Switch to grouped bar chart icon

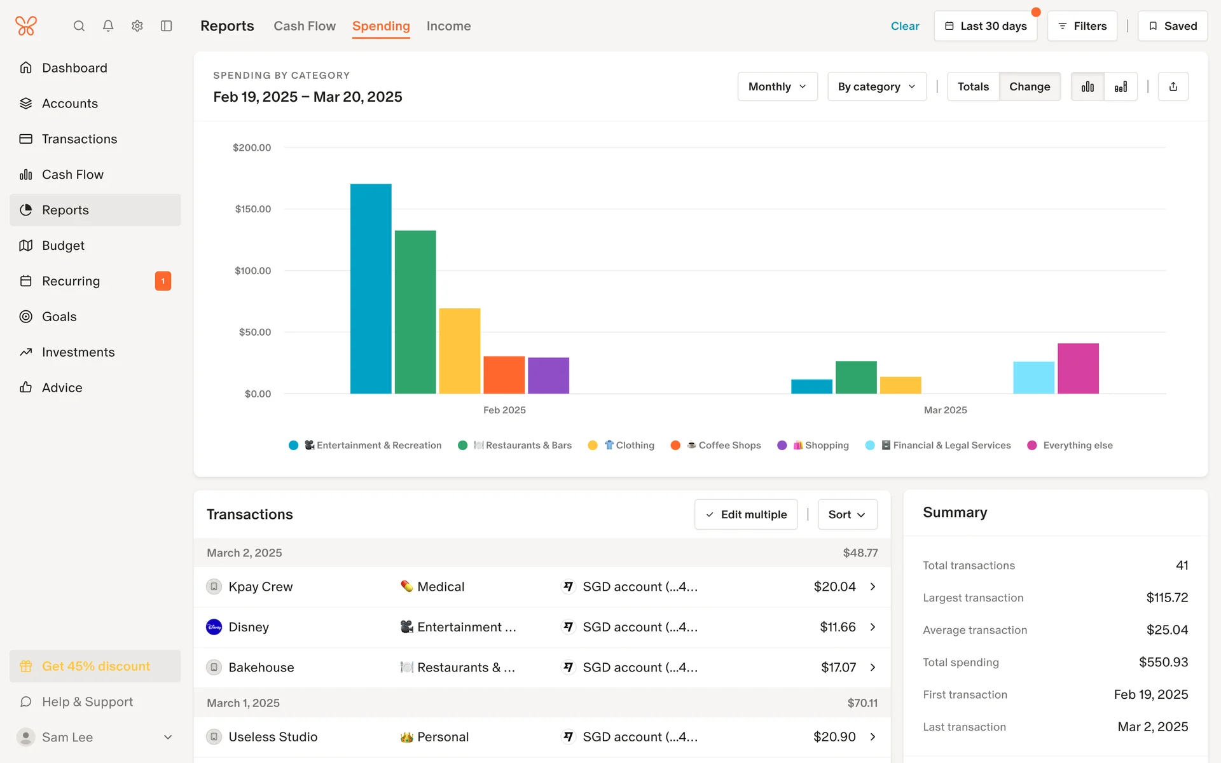point(1087,86)
